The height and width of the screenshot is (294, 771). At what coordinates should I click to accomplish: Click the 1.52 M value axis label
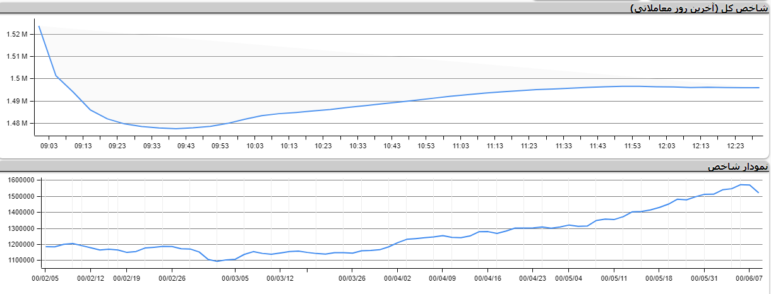pyautogui.click(x=16, y=34)
